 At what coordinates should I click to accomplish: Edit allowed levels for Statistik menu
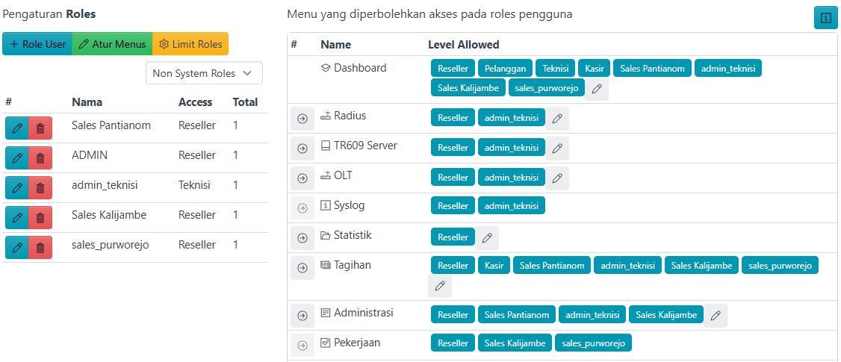point(487,237)
